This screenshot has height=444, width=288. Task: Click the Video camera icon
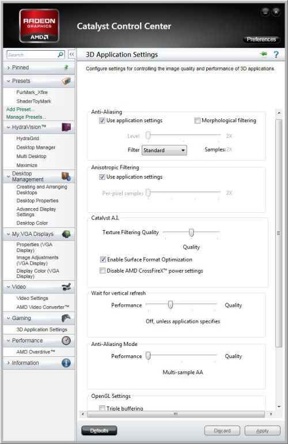(66, 287)
